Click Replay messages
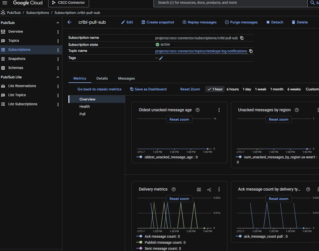This screenshot has height=251, width=319. click(199, 22)
